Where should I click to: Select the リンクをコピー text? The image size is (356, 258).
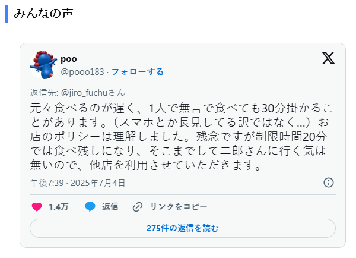coord(179,207)
